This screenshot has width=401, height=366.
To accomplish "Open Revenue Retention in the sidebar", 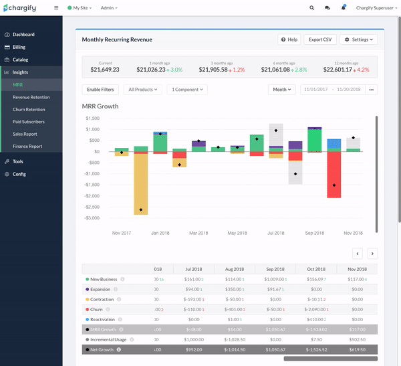I will pos(31,97).
